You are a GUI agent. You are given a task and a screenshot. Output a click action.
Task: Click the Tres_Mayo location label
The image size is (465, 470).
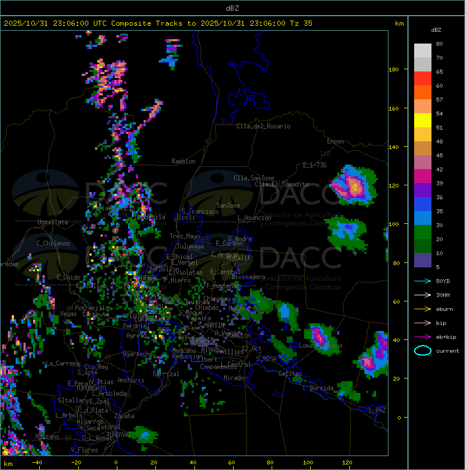coord(184,236)
